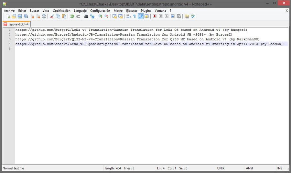Click the ANSI encoding status field

click(x=249, y=168)
